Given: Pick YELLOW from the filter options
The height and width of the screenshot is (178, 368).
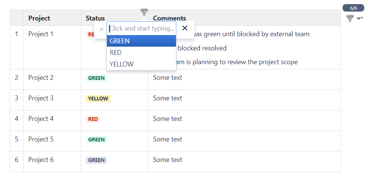Looking at the screenshot, I should (142, 64).
